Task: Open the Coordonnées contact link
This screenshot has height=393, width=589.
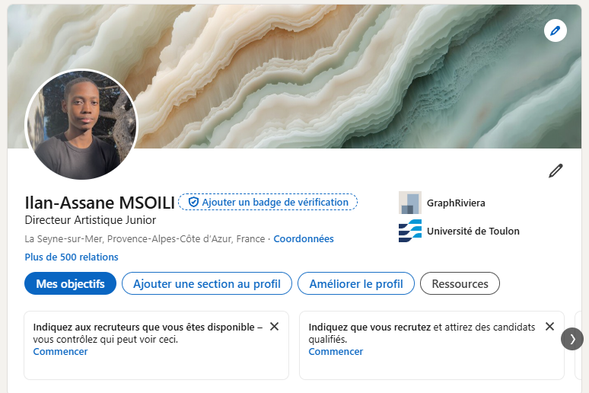Action: click(304, 239)
